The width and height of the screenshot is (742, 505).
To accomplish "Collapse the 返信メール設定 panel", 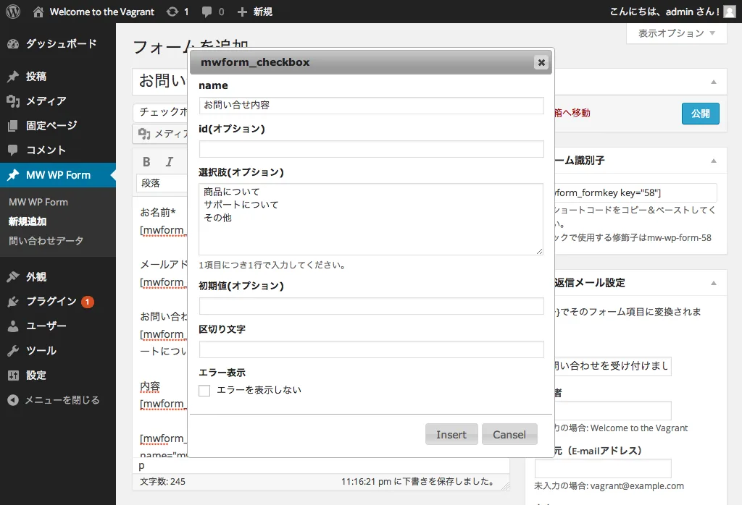I will coord(714,284).
